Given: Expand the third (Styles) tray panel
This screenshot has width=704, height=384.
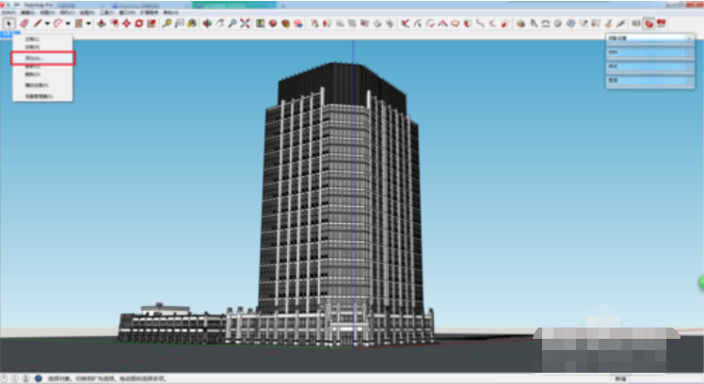Looking at the screenshot, I should pyautogui.click(x=650, y=67).
